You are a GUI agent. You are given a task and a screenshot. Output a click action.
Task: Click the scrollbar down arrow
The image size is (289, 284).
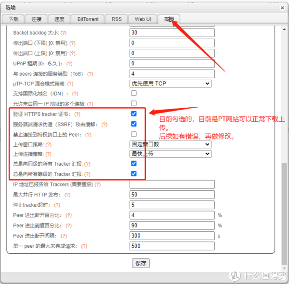[284, 268]
